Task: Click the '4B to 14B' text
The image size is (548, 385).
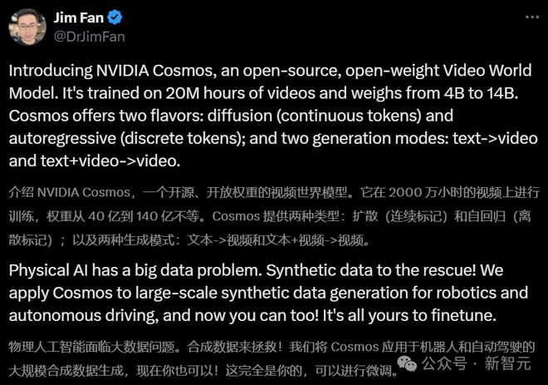Action: coord(482,93)
